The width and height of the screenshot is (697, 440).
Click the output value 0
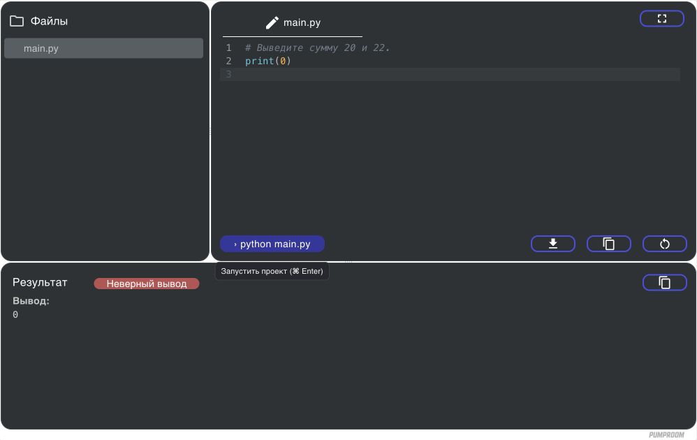15,315
